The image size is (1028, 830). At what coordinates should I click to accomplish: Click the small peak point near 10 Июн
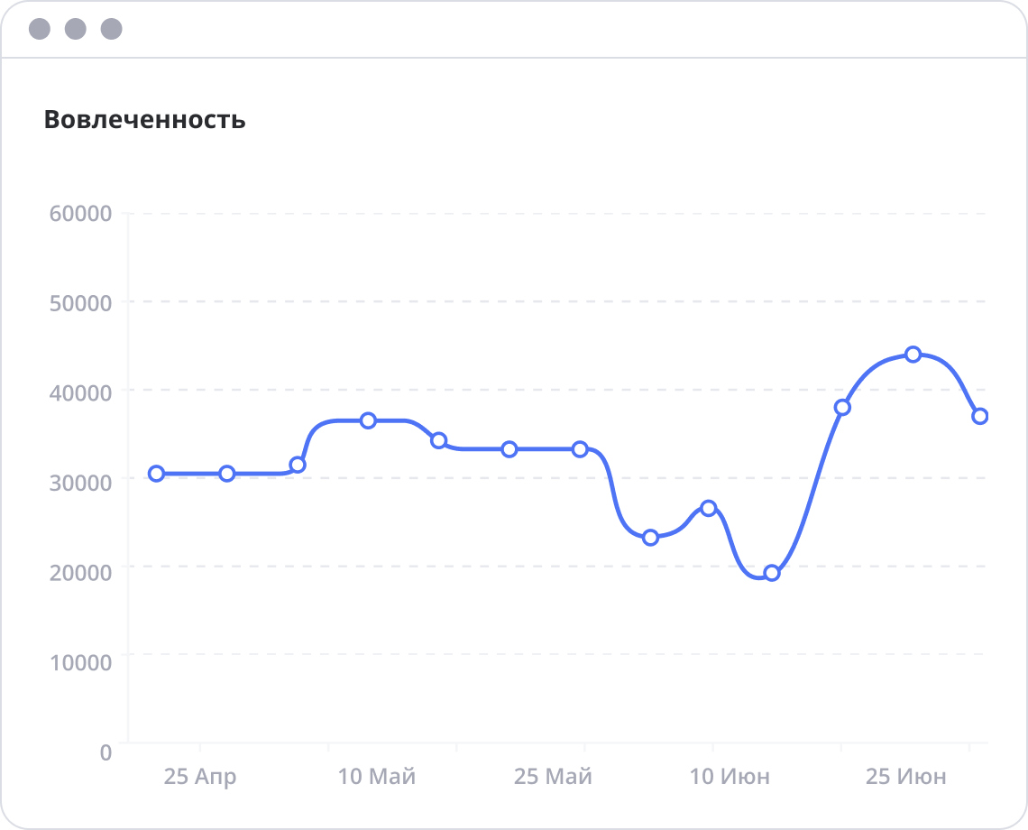tap(709, 508)
